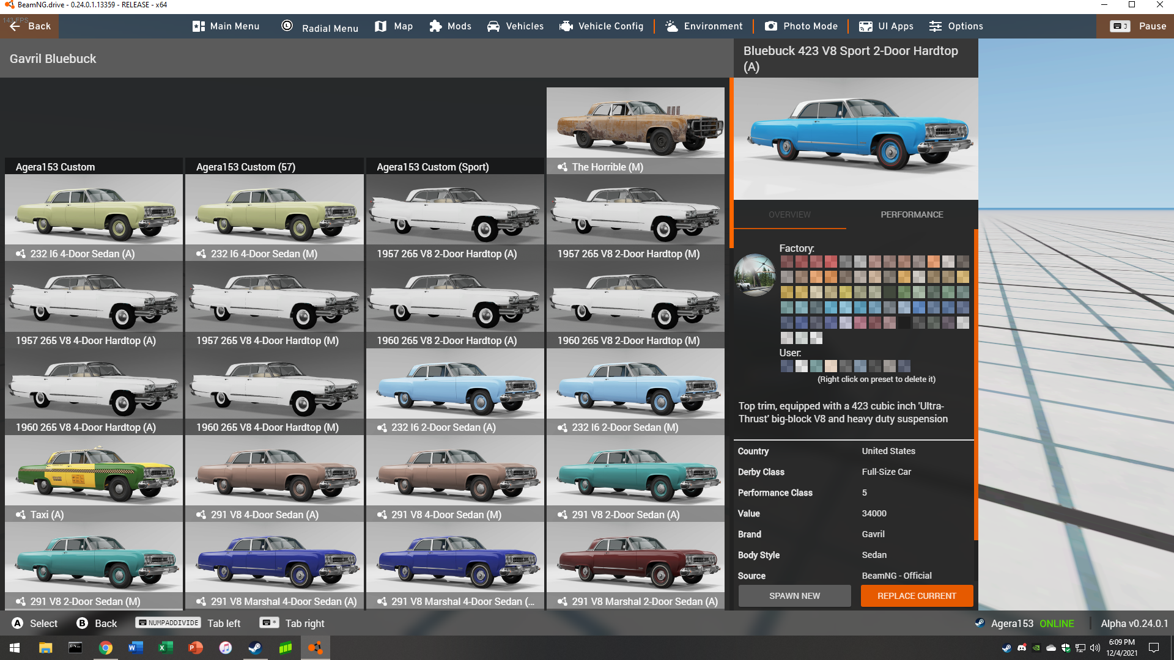The width and height of the screenshot is (1174, 660).
Task: Enter Photo Mode camera icon
Action: click(771, 26)
